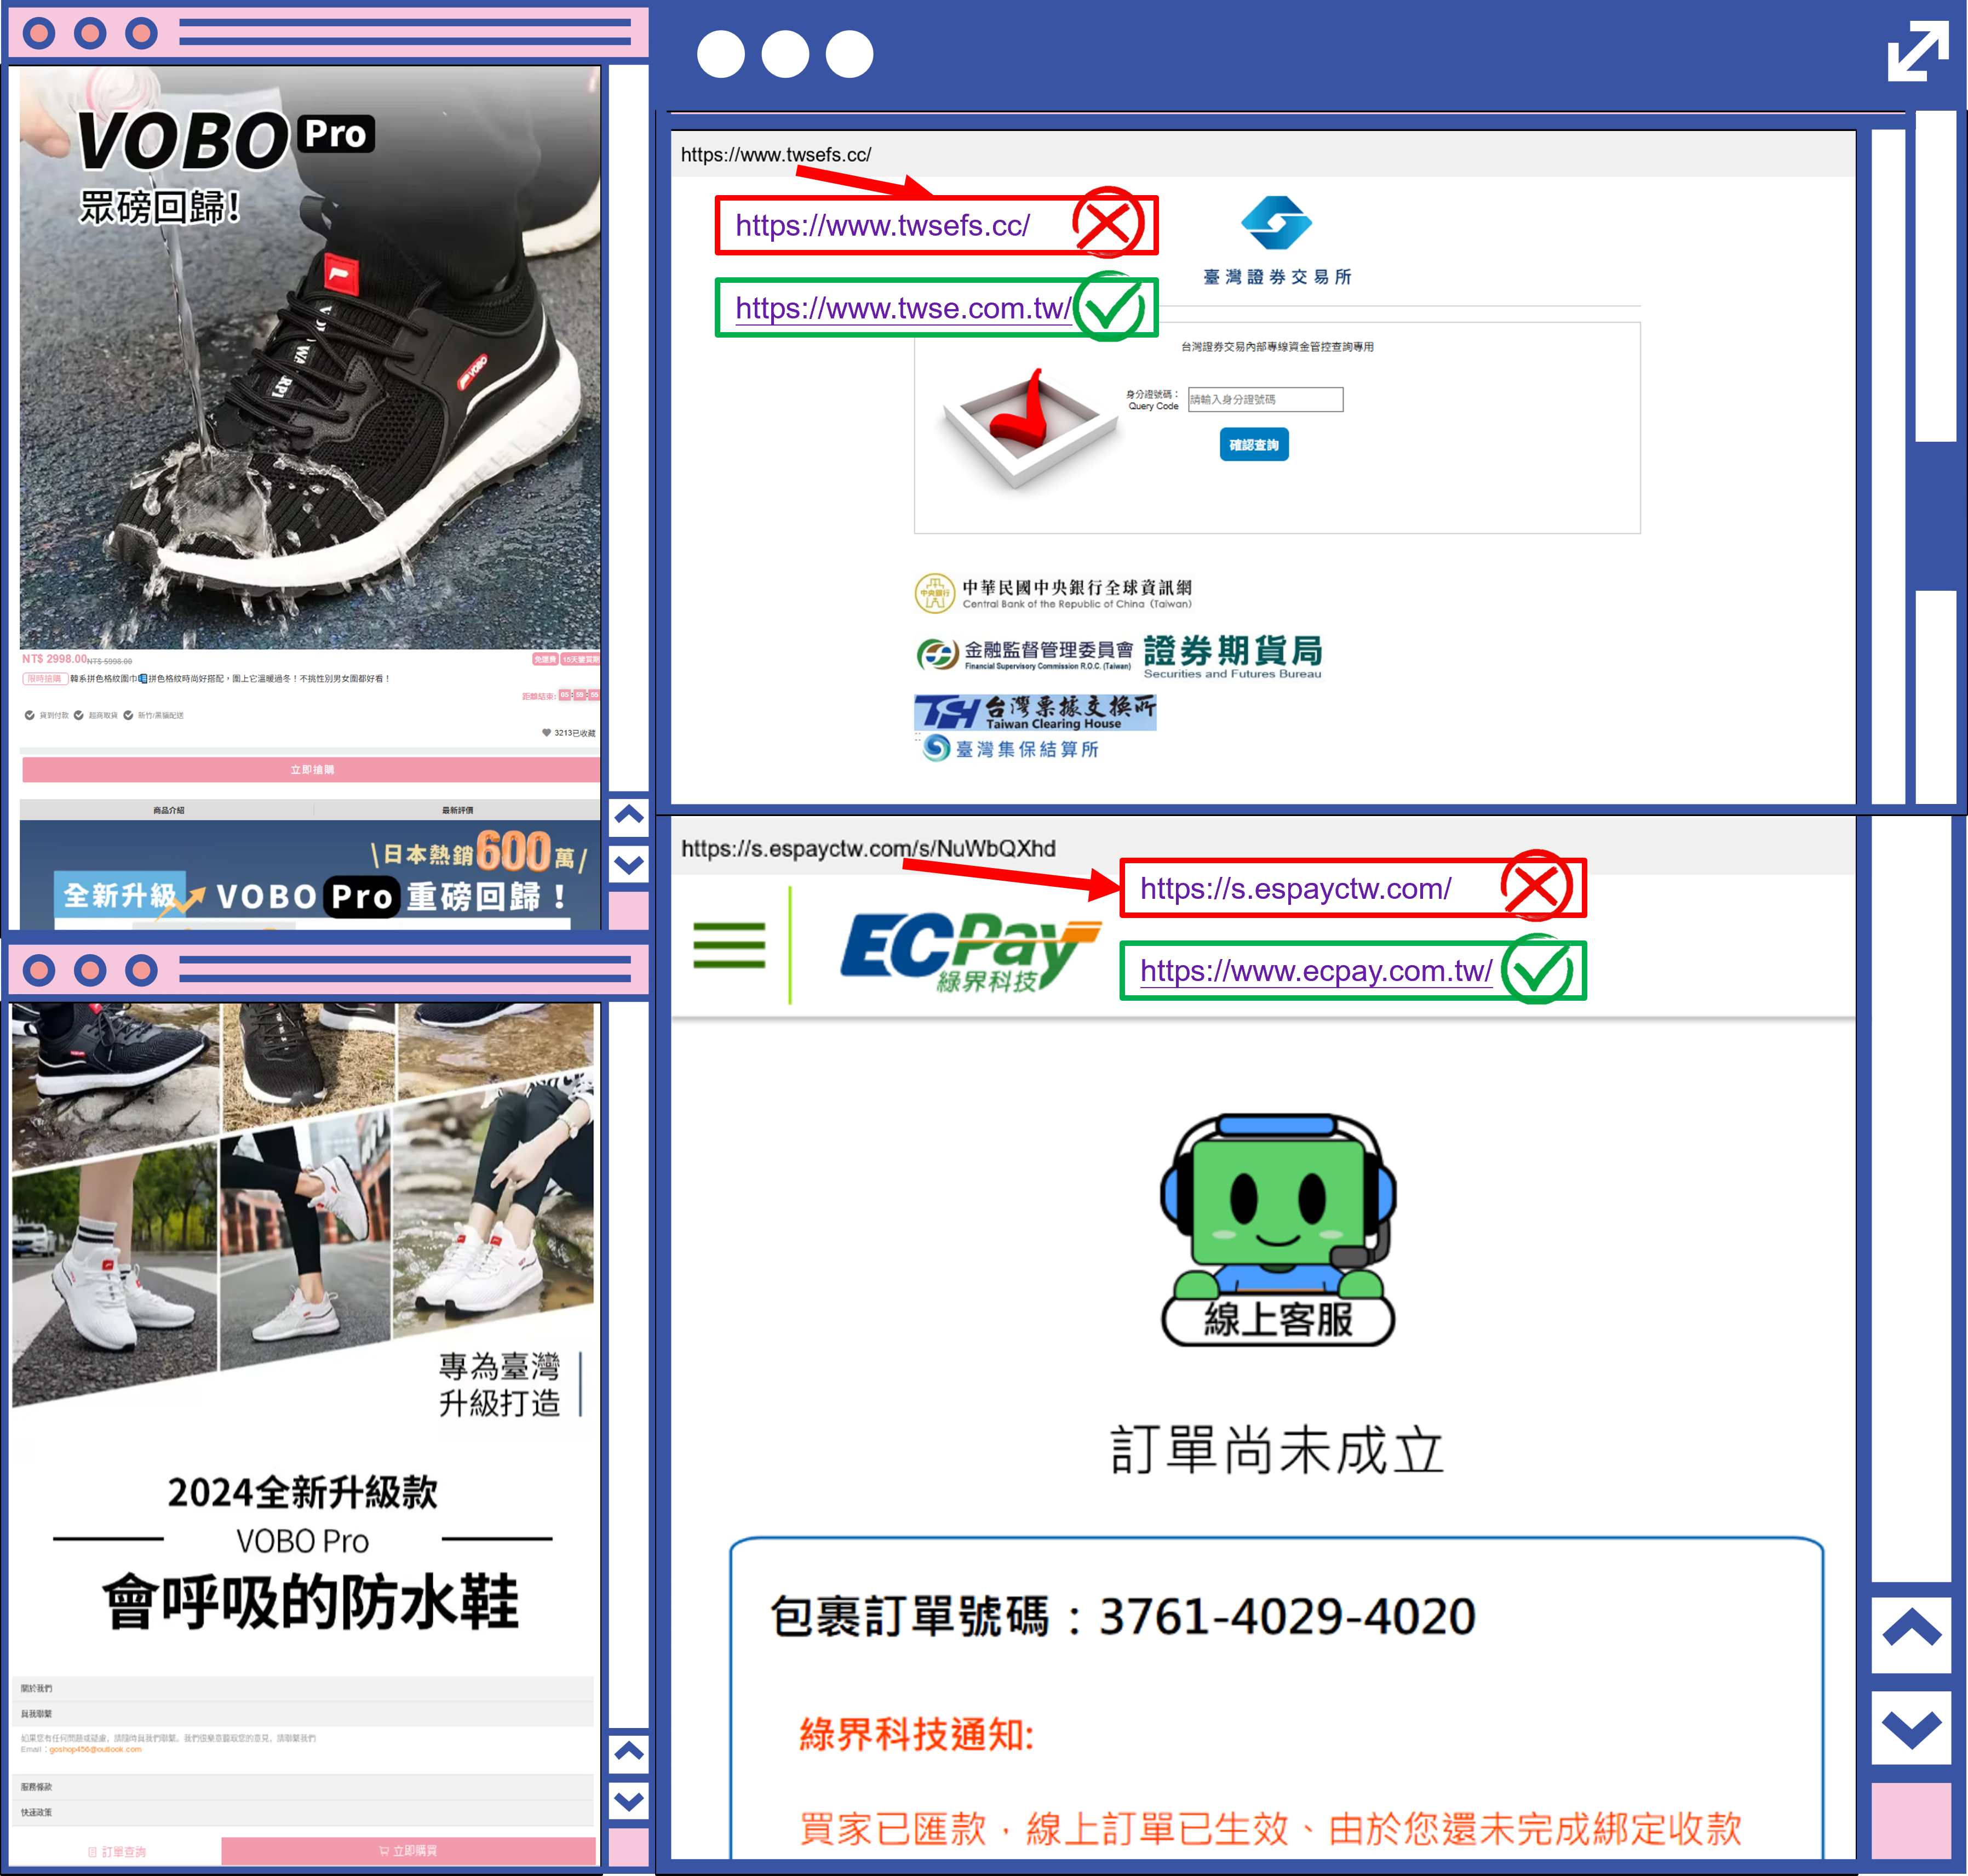Screen dimensions: 1968x1876
Task: Toggle the 超商取貨 check mark
Action: (x=78, y=715)
